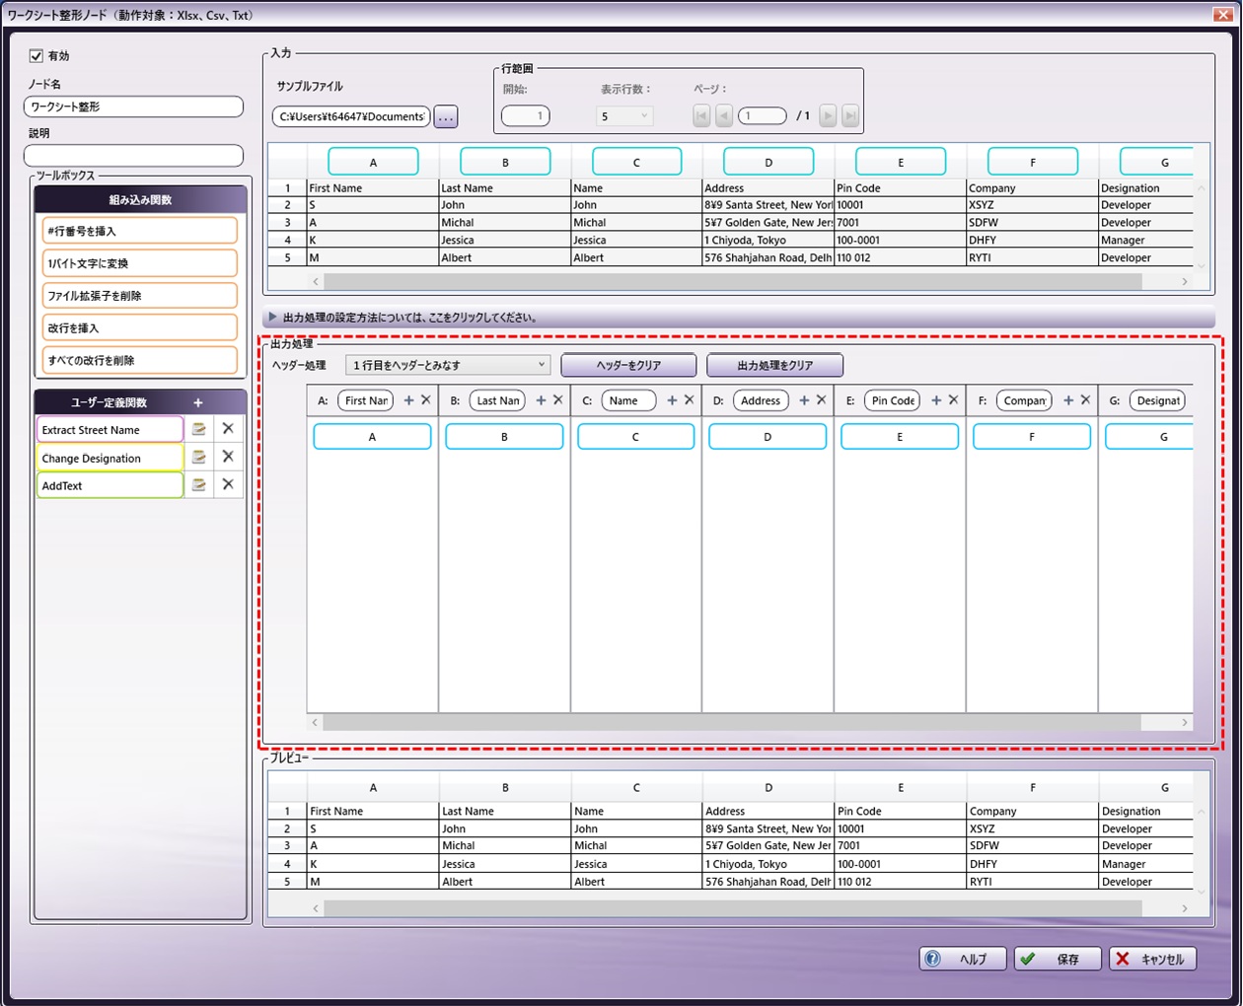This screenshot has width=1243, height=1006.
Task: Click the ノード名 input field
Action: [x=133, y=107]
